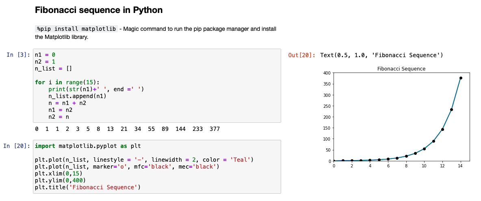Click the "n_list.append(n1)" code line

tap(77, 96)
